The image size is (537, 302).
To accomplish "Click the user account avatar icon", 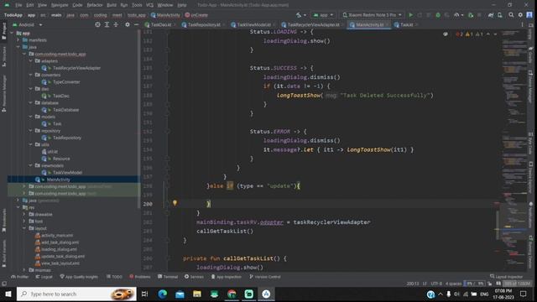I will point(529,15).
